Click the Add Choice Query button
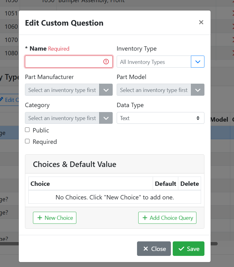The height and width of the screenshot is (267, 234). [167, 218]
